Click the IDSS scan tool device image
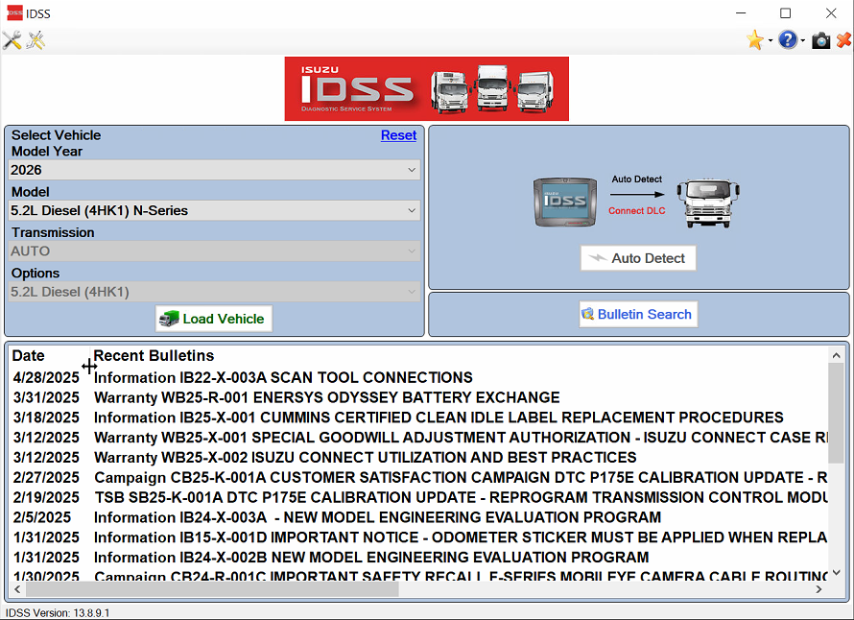854x620 pixels. point(566,203)
